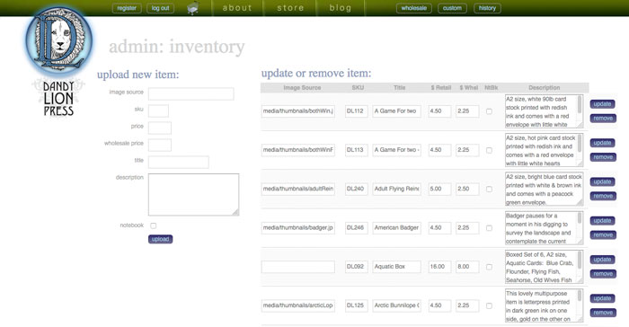629x327 pixels.
Task: Click the log out button
Action: click(x=161, y=8)
